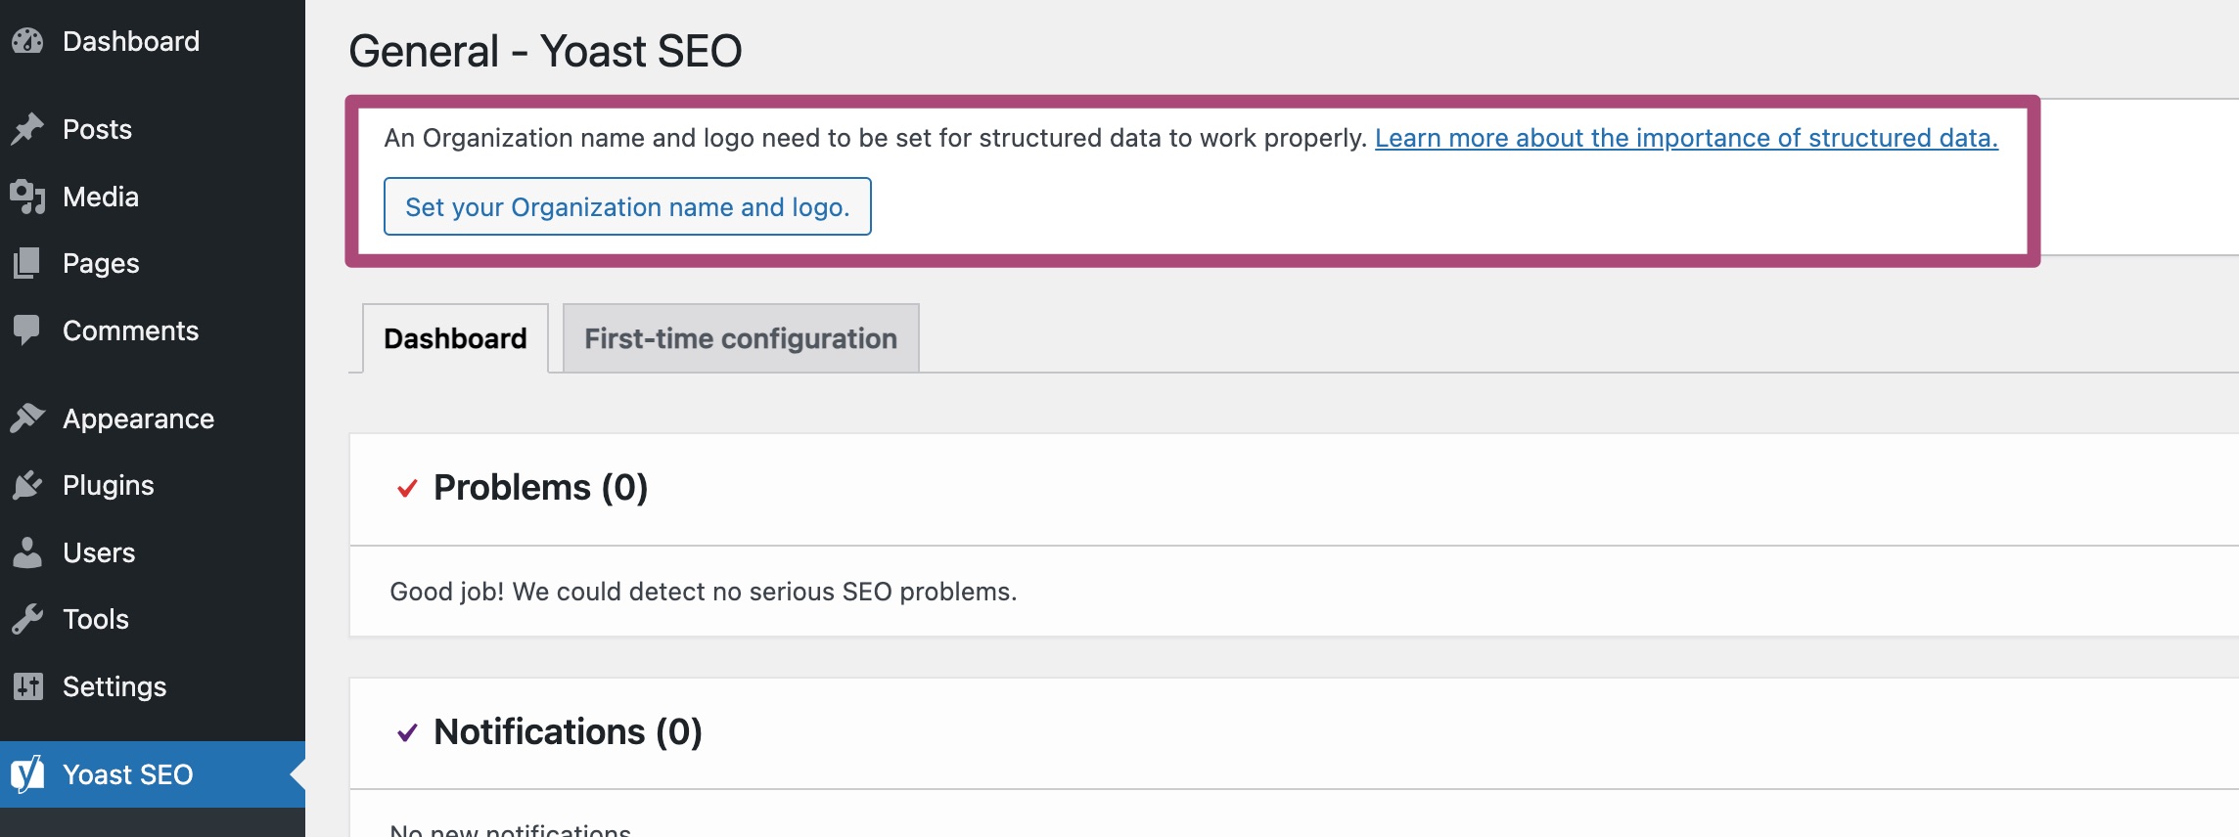This screenshot has height=837, width=2239.
Task: Switch to First-time configuration tab
Action: point(741,338)
